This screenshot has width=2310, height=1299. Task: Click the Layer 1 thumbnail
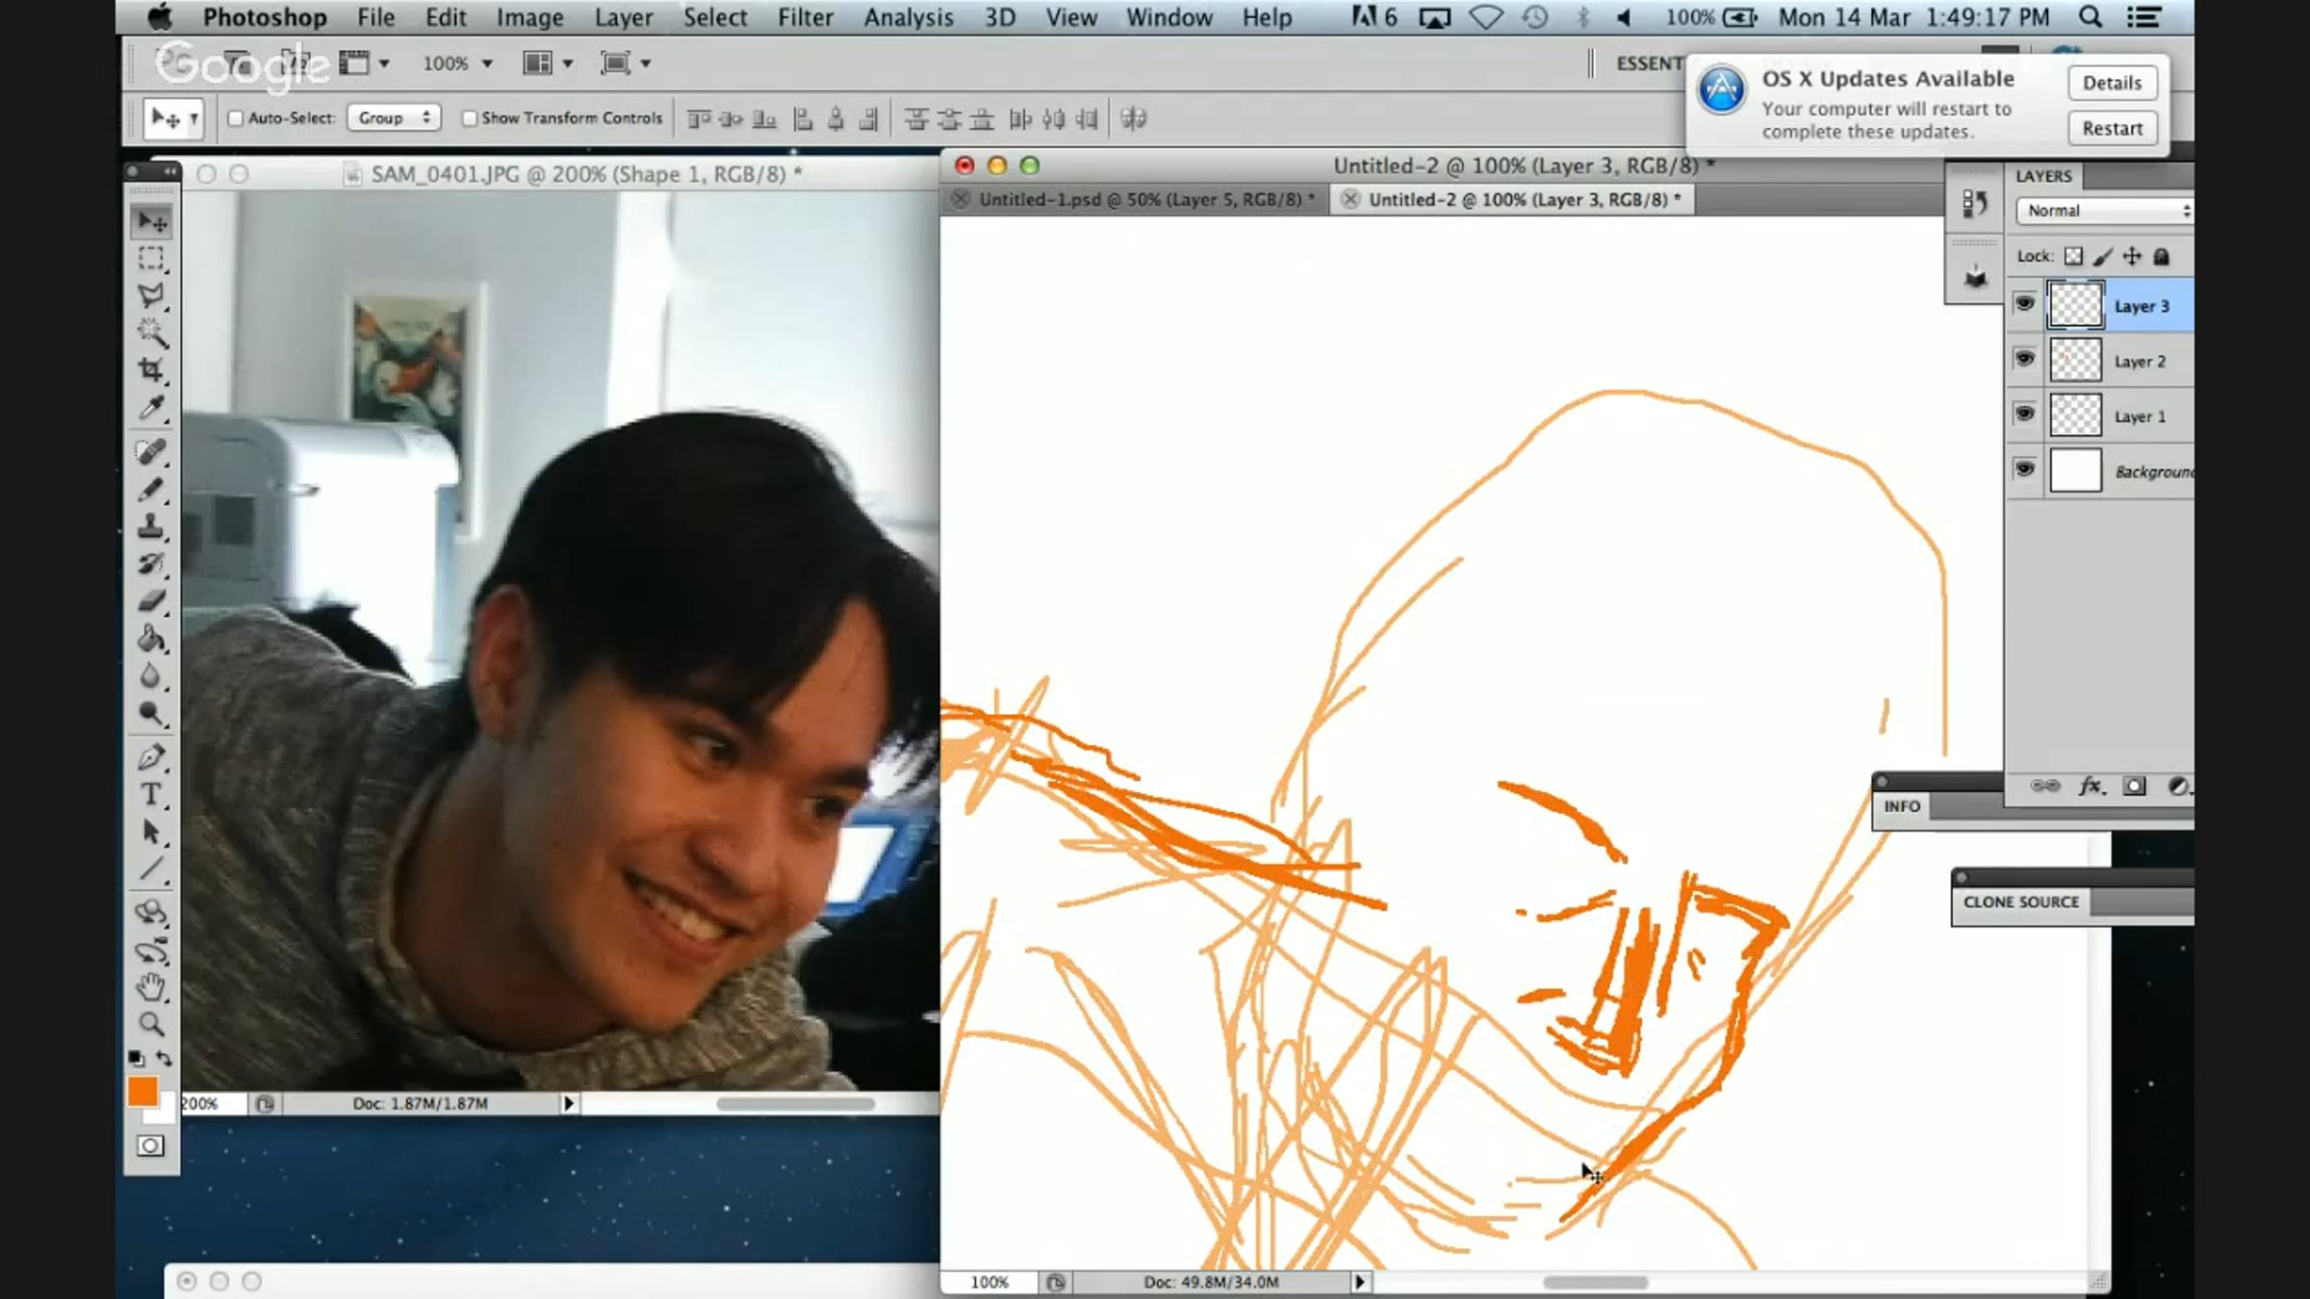tap(2075, 416)
